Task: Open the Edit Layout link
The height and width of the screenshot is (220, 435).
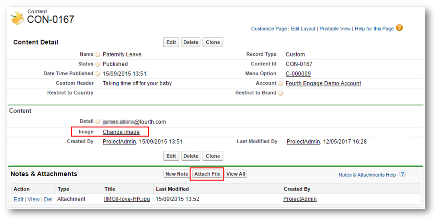Action: click(303, 29)
